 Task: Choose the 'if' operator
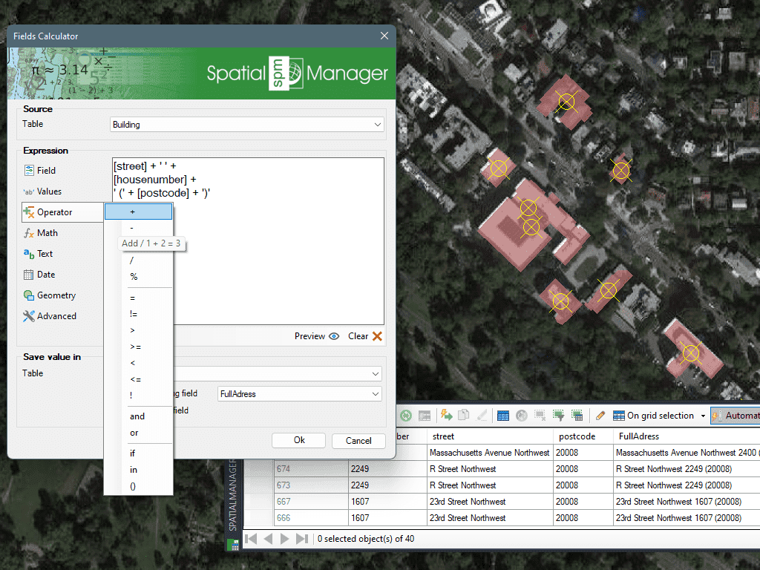[x=139, y=453]
